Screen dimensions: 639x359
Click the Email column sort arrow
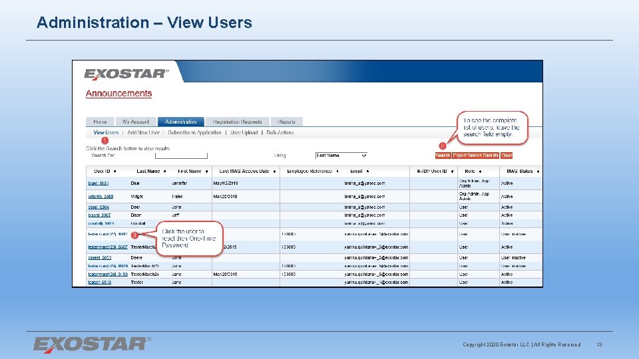[x=367, y=172]
